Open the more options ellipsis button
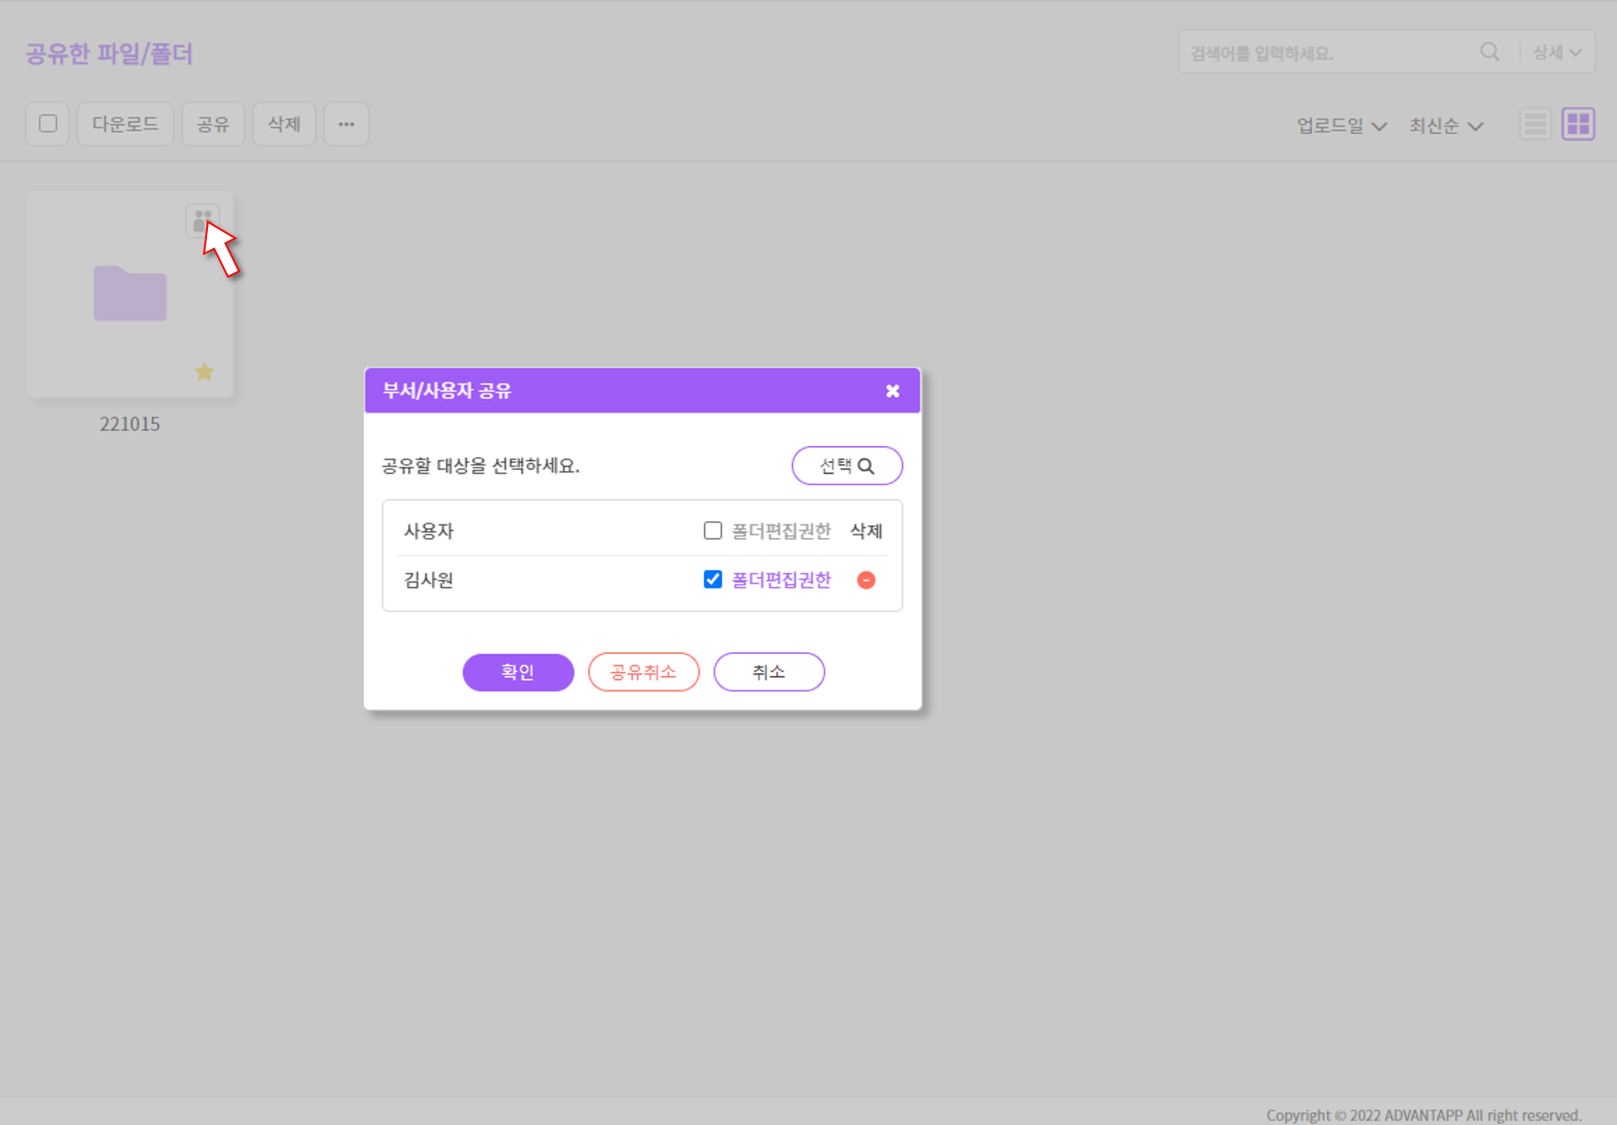 [346, 124]
